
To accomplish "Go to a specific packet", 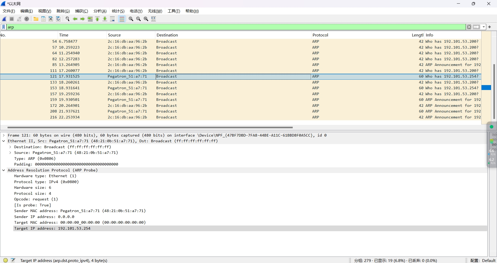I will [x=90, y=19].
